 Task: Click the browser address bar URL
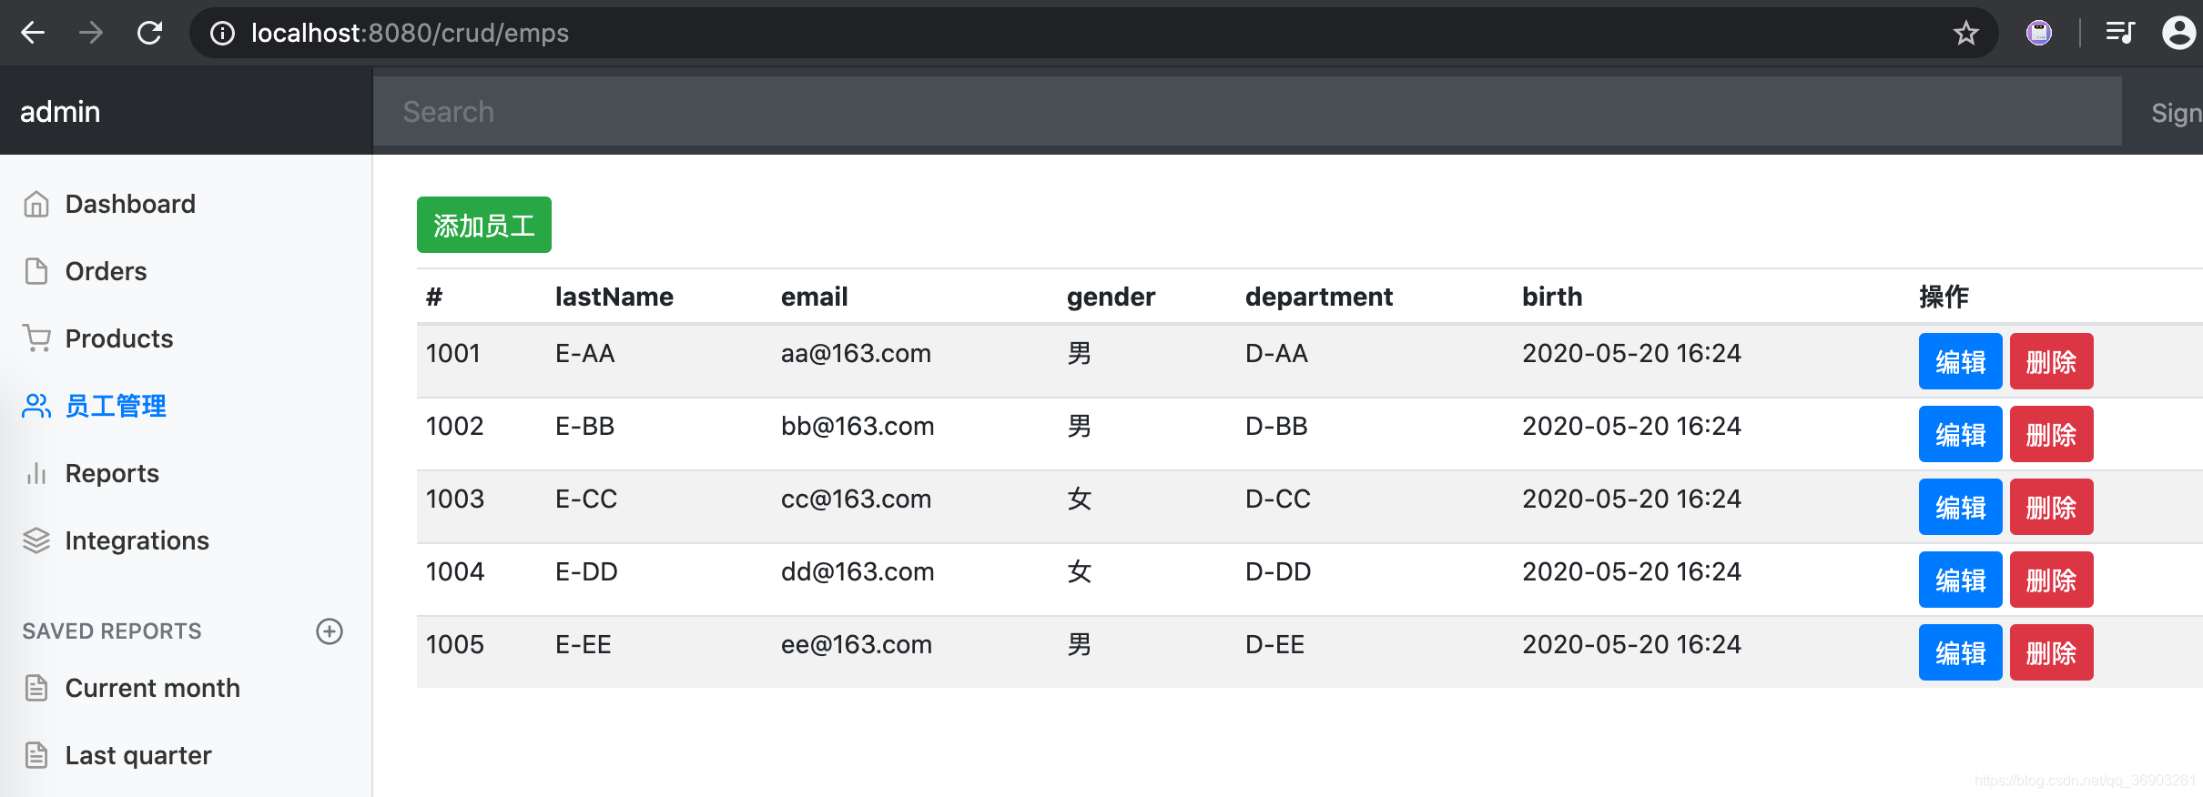tap(410, 33)
